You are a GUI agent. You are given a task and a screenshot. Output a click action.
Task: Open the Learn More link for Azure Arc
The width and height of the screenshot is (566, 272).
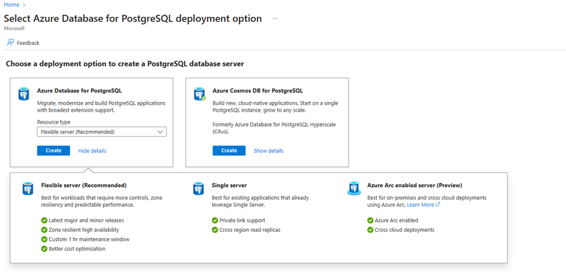420,205
